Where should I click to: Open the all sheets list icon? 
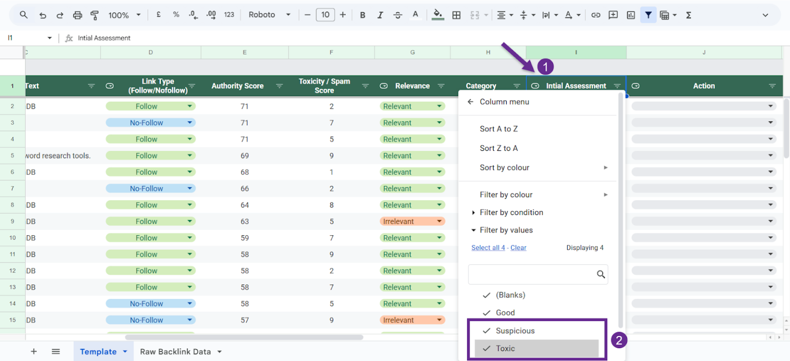(56, 351)
